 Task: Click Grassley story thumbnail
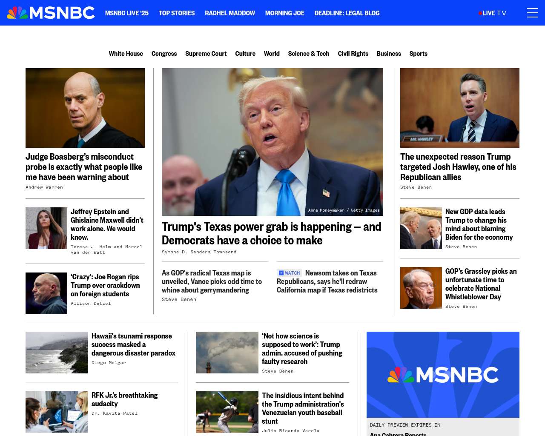tap(421, 288)
